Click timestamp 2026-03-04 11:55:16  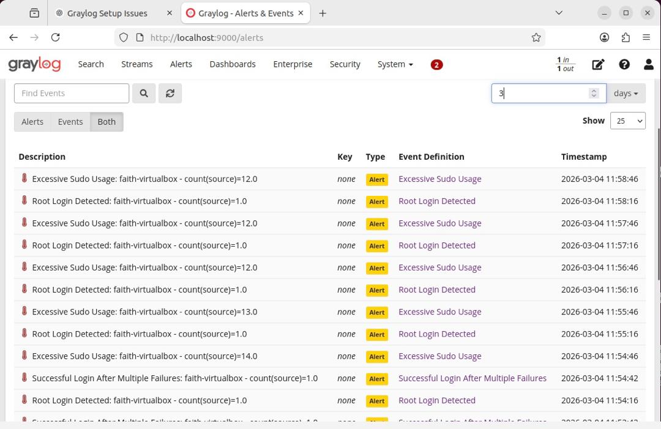point(599,334)
